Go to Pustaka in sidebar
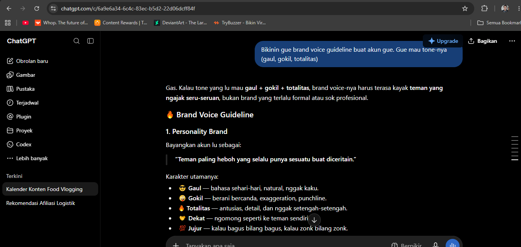Viewport: 521px width, 247px height. pos(50,89)
